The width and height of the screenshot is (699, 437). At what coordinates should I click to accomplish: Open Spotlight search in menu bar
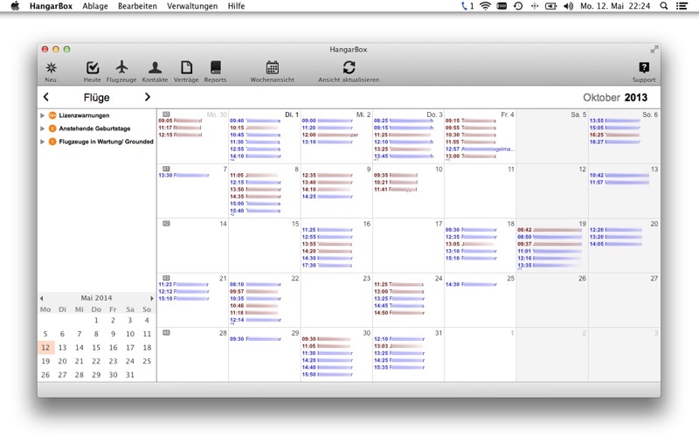click(x=664, y=6)
